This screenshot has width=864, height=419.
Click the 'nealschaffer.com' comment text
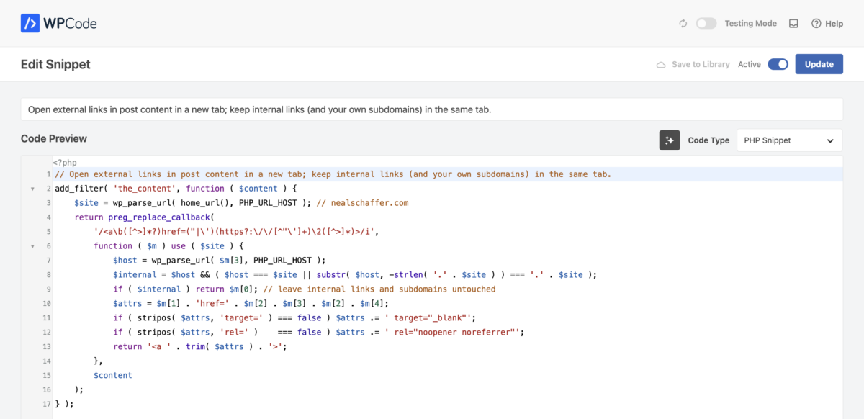coord(370,203)
